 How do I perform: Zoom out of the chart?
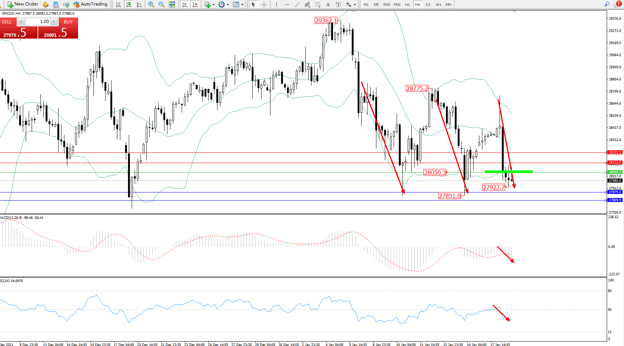pyautogui.click(x=162, y=4)
